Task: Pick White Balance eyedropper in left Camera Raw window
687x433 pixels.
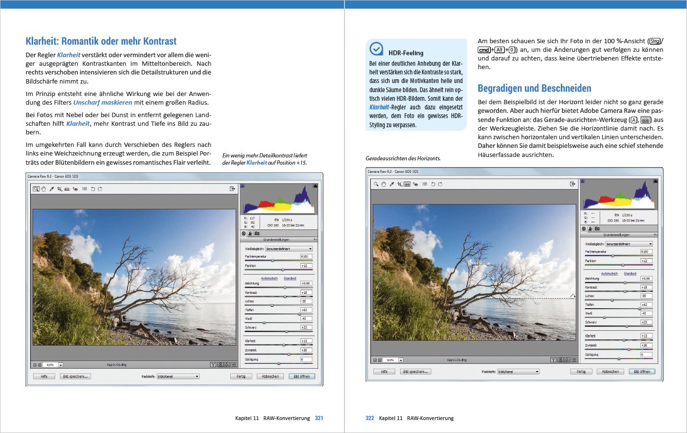Action: point(51,189)
